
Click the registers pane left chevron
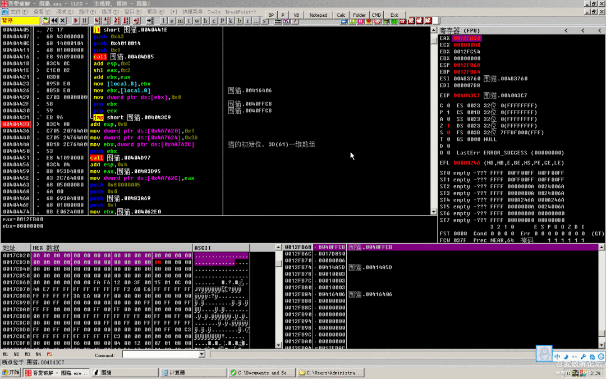[x=566, y=30]
